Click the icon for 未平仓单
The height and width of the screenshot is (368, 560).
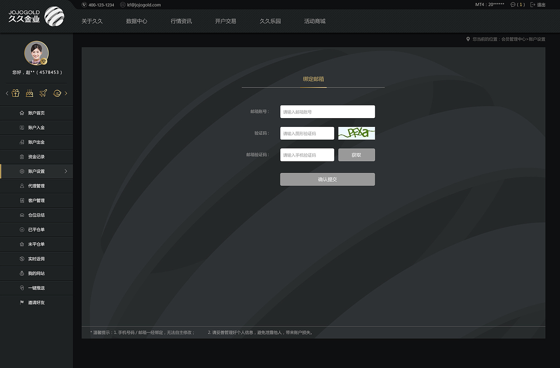point(22,244)
